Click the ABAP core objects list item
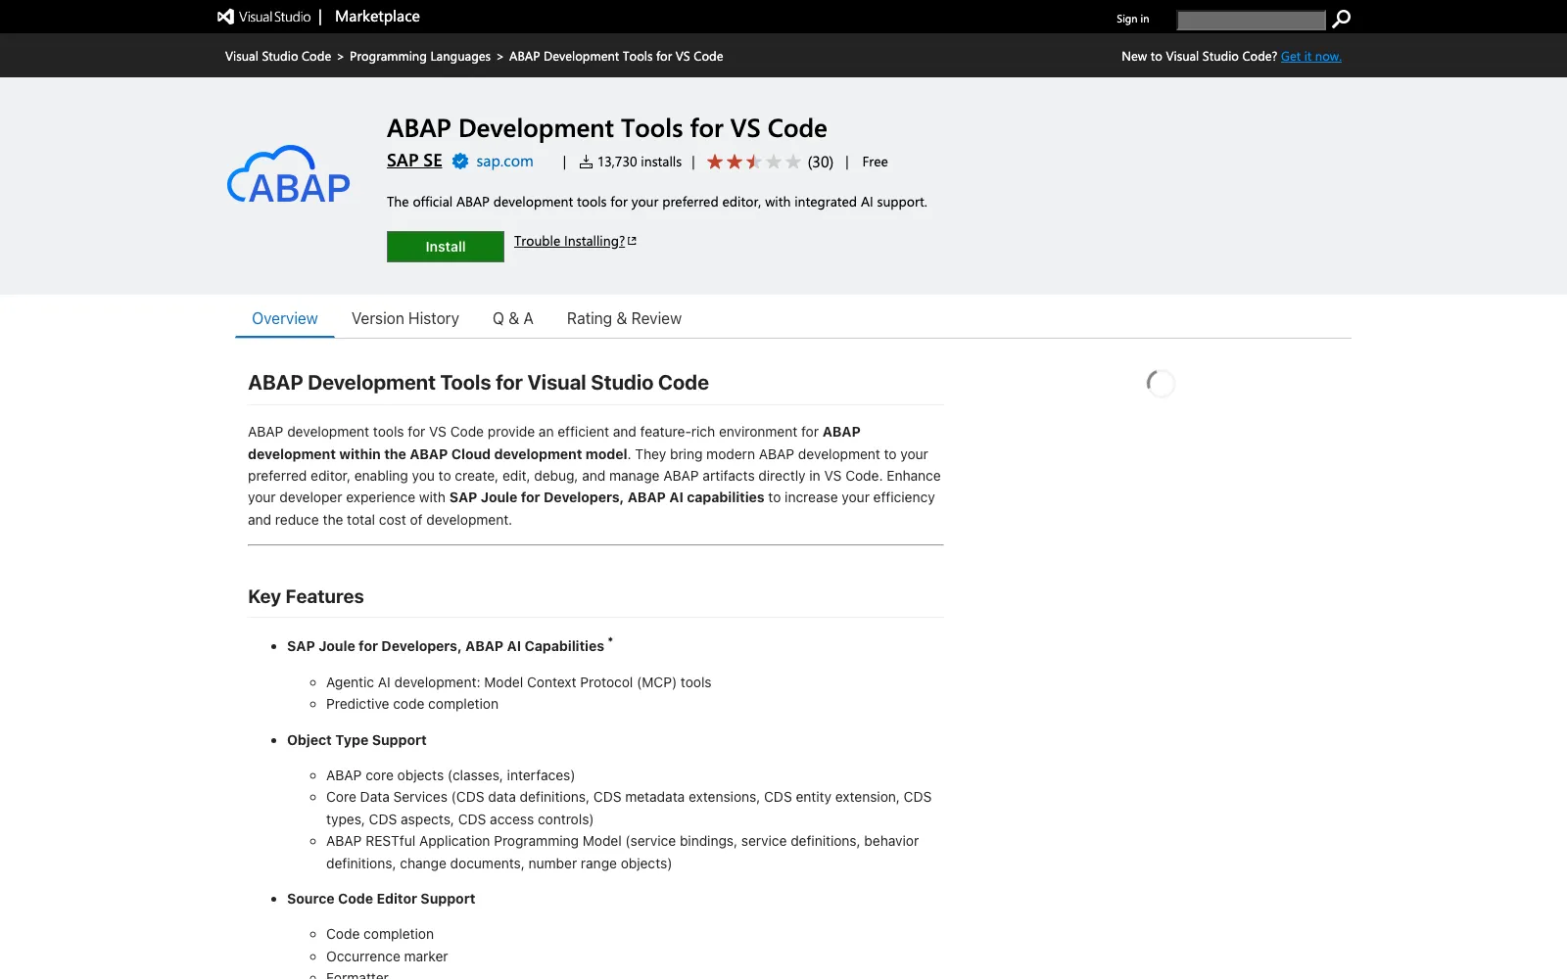Viewport: 1567px width, 979px height. [x=451, y=775]
